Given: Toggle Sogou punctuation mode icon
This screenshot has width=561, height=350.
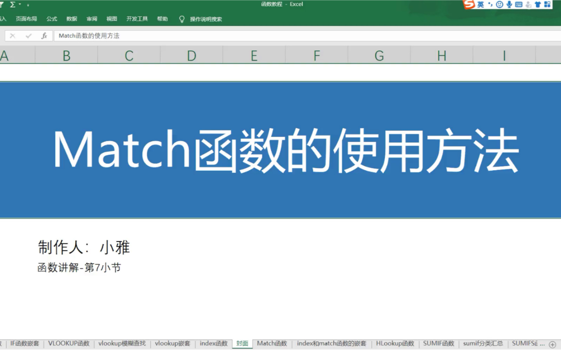Looking at the screenshot, I should [490, 5].
